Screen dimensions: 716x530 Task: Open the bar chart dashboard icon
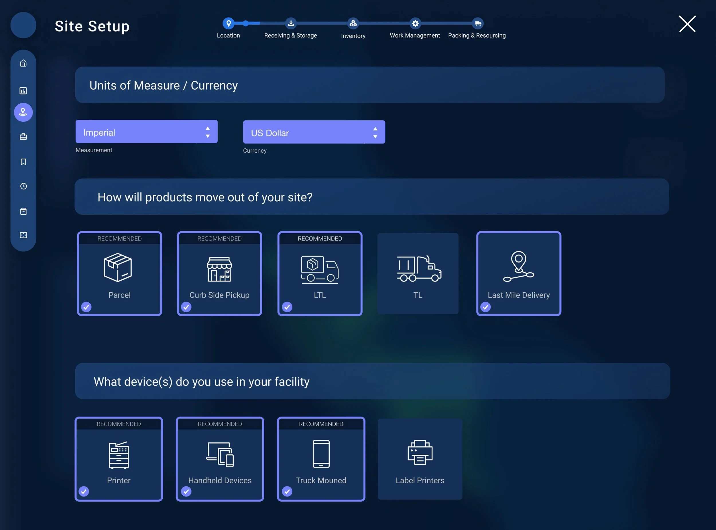(x=23, y=91)
